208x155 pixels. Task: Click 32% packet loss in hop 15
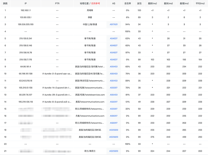[x=128, y=109]
